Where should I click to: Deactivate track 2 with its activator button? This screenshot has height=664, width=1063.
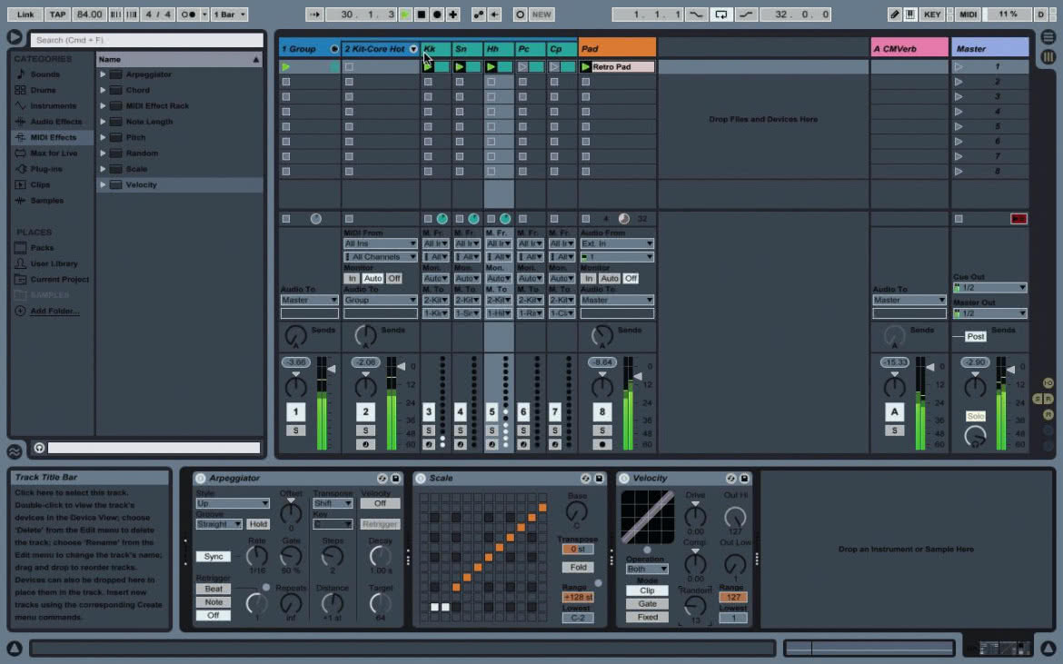[x=365, y=411]
